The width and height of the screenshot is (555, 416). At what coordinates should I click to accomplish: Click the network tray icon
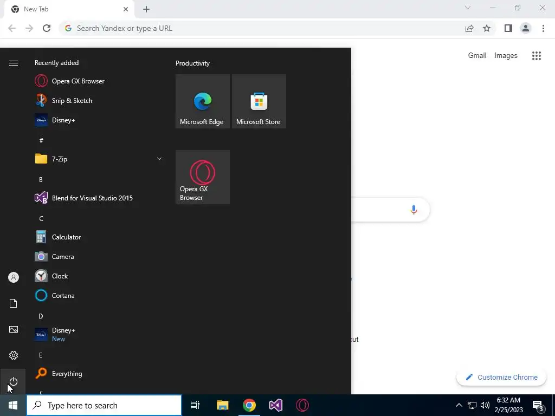(472, 405)
